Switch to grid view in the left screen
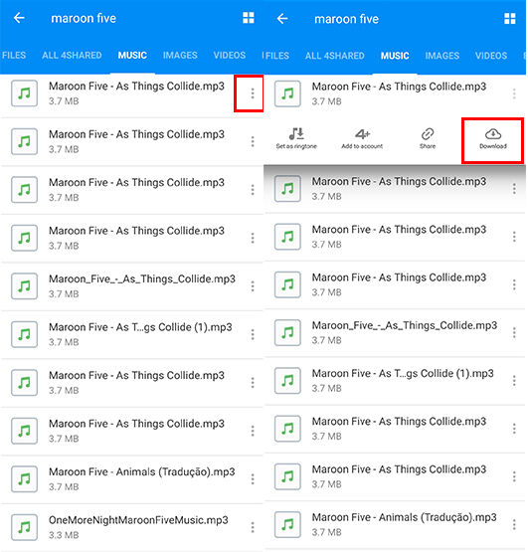The height and width of the screenshot is (552, 528). pyautogui.click(x=249, y=18)
